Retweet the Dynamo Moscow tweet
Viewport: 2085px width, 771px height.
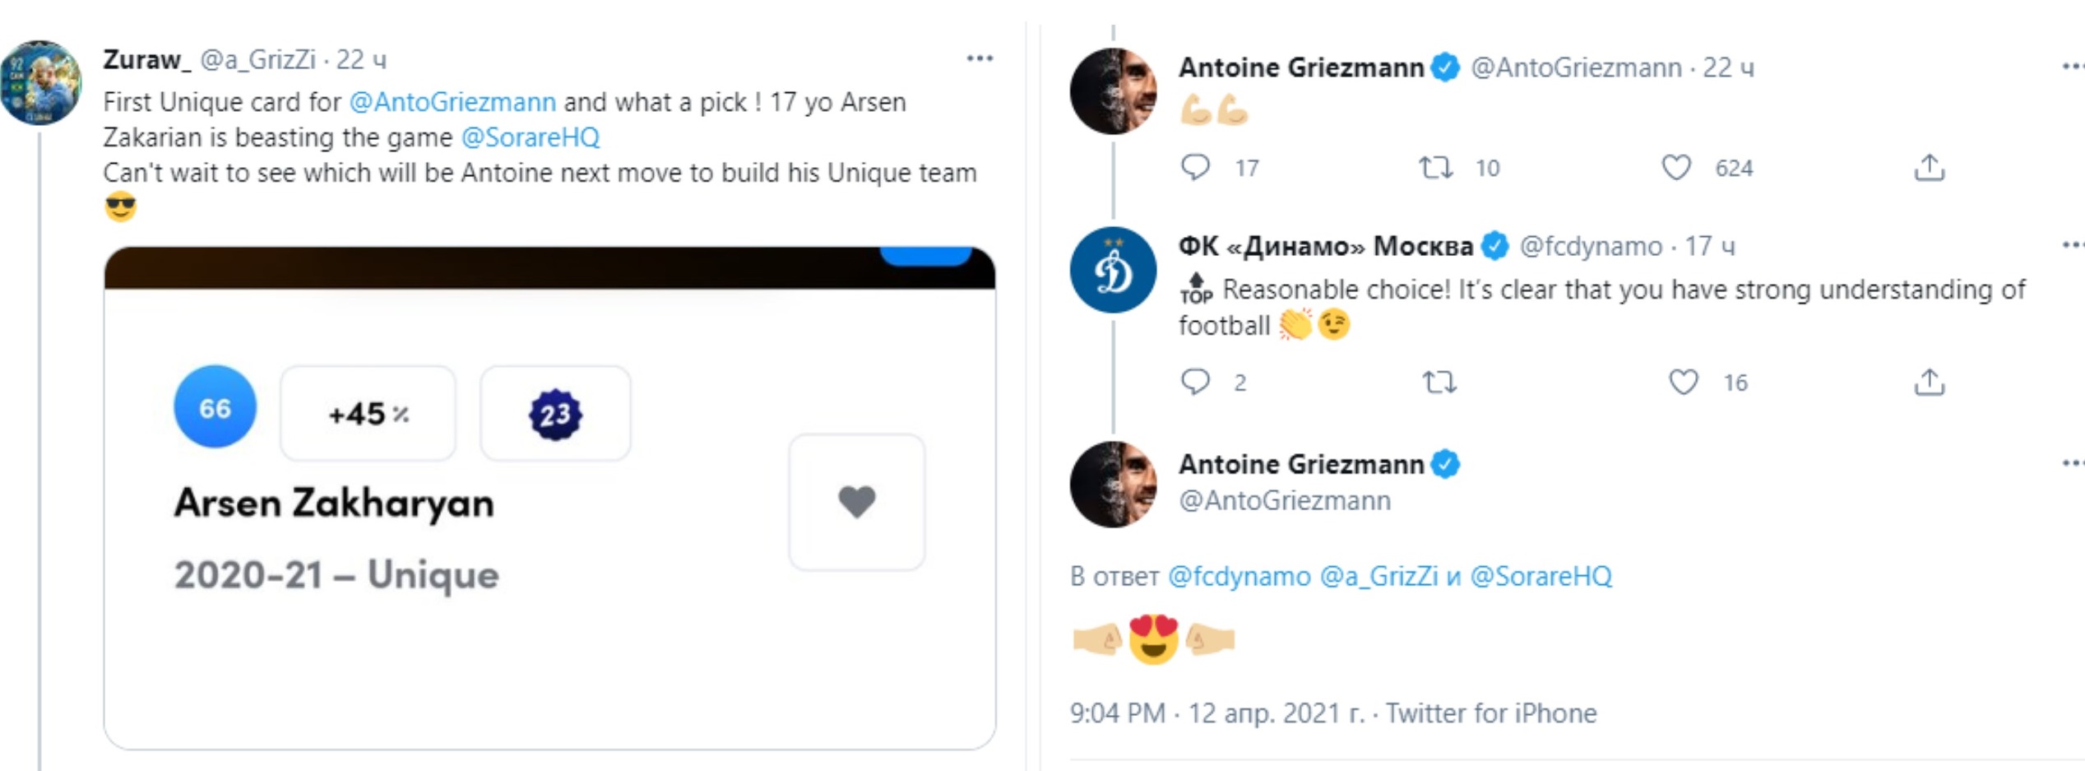pyautogui.click(x=1439, y=382)
